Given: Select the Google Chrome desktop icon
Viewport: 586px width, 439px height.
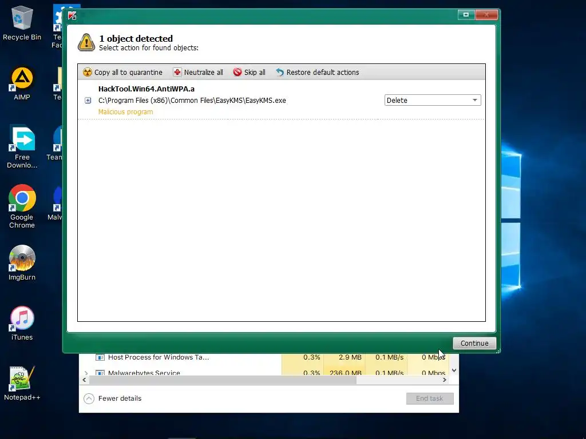Looking at the screenshot, I should 22,206.
